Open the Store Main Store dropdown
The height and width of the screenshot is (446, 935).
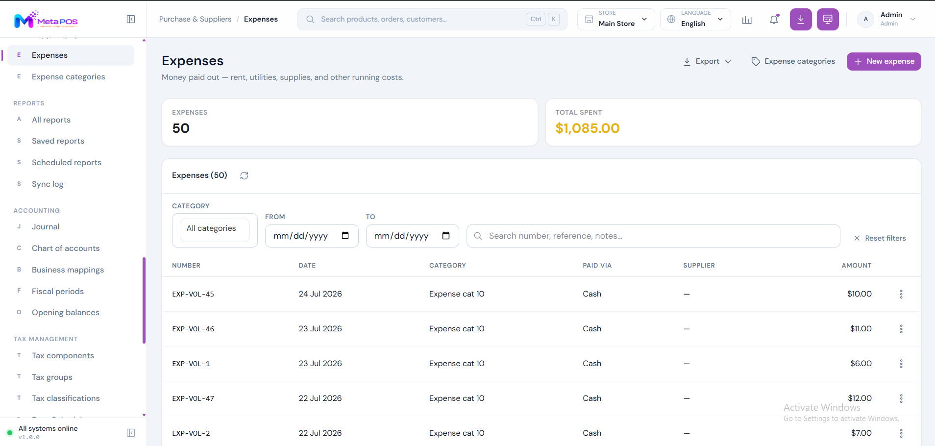[x=616, y=19]
